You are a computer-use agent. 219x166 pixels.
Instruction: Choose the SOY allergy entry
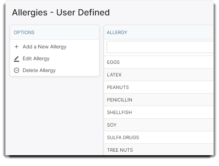[159, 125]
